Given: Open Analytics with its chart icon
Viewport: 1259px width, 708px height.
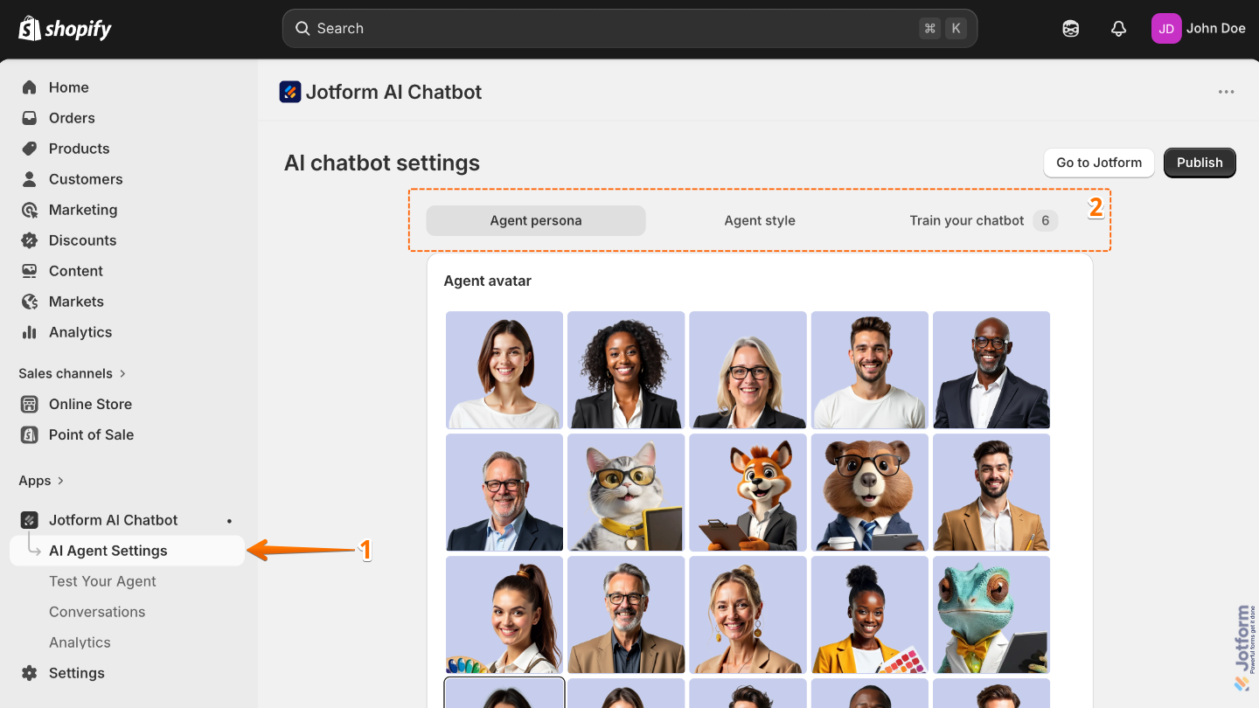Looking at the screenshot, I should click(30, 332).
